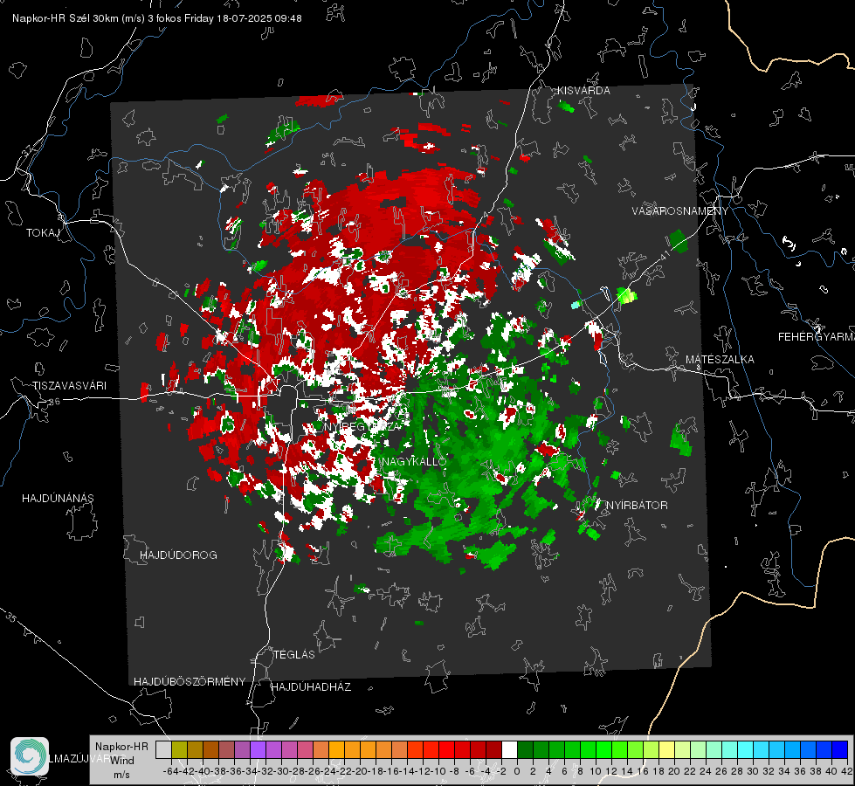855x786 pixels.
Task: Select the violet -34 legend swatch
Action: click(x=258, y=750)
